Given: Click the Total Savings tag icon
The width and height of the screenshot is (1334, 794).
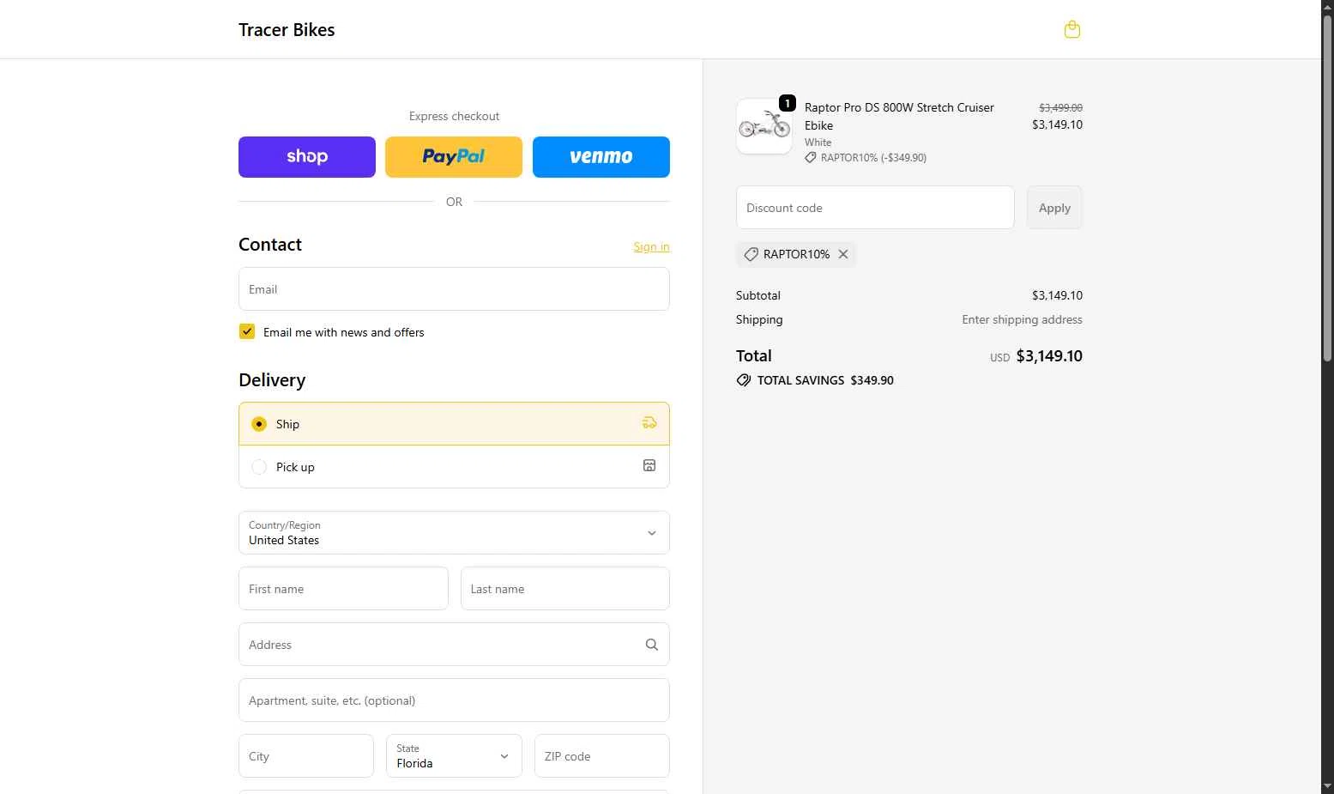Looking at the screenshot, I should pyautogui.click(x=744, y=380).
